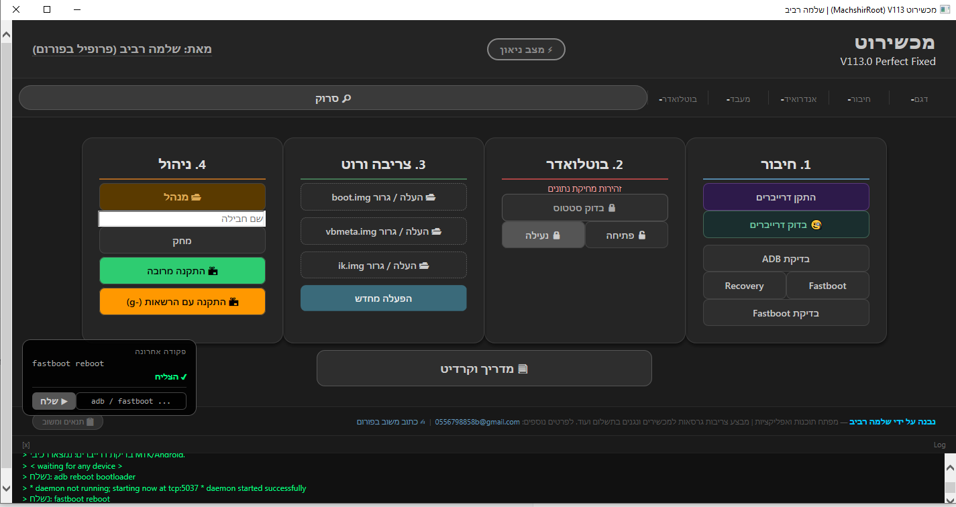Open the מנהל manager folder button
The image size is (956, 507).
(182, 197)
